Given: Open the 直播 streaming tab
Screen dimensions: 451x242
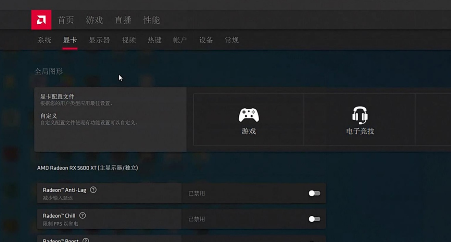Looking at the screenshot, I should pos(123,20).
